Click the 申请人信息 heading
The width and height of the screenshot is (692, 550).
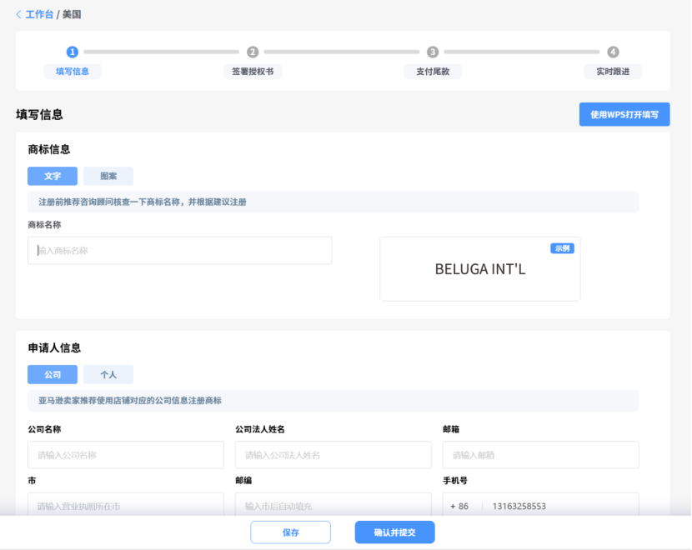pyautogui.click(x=54, y=348)
